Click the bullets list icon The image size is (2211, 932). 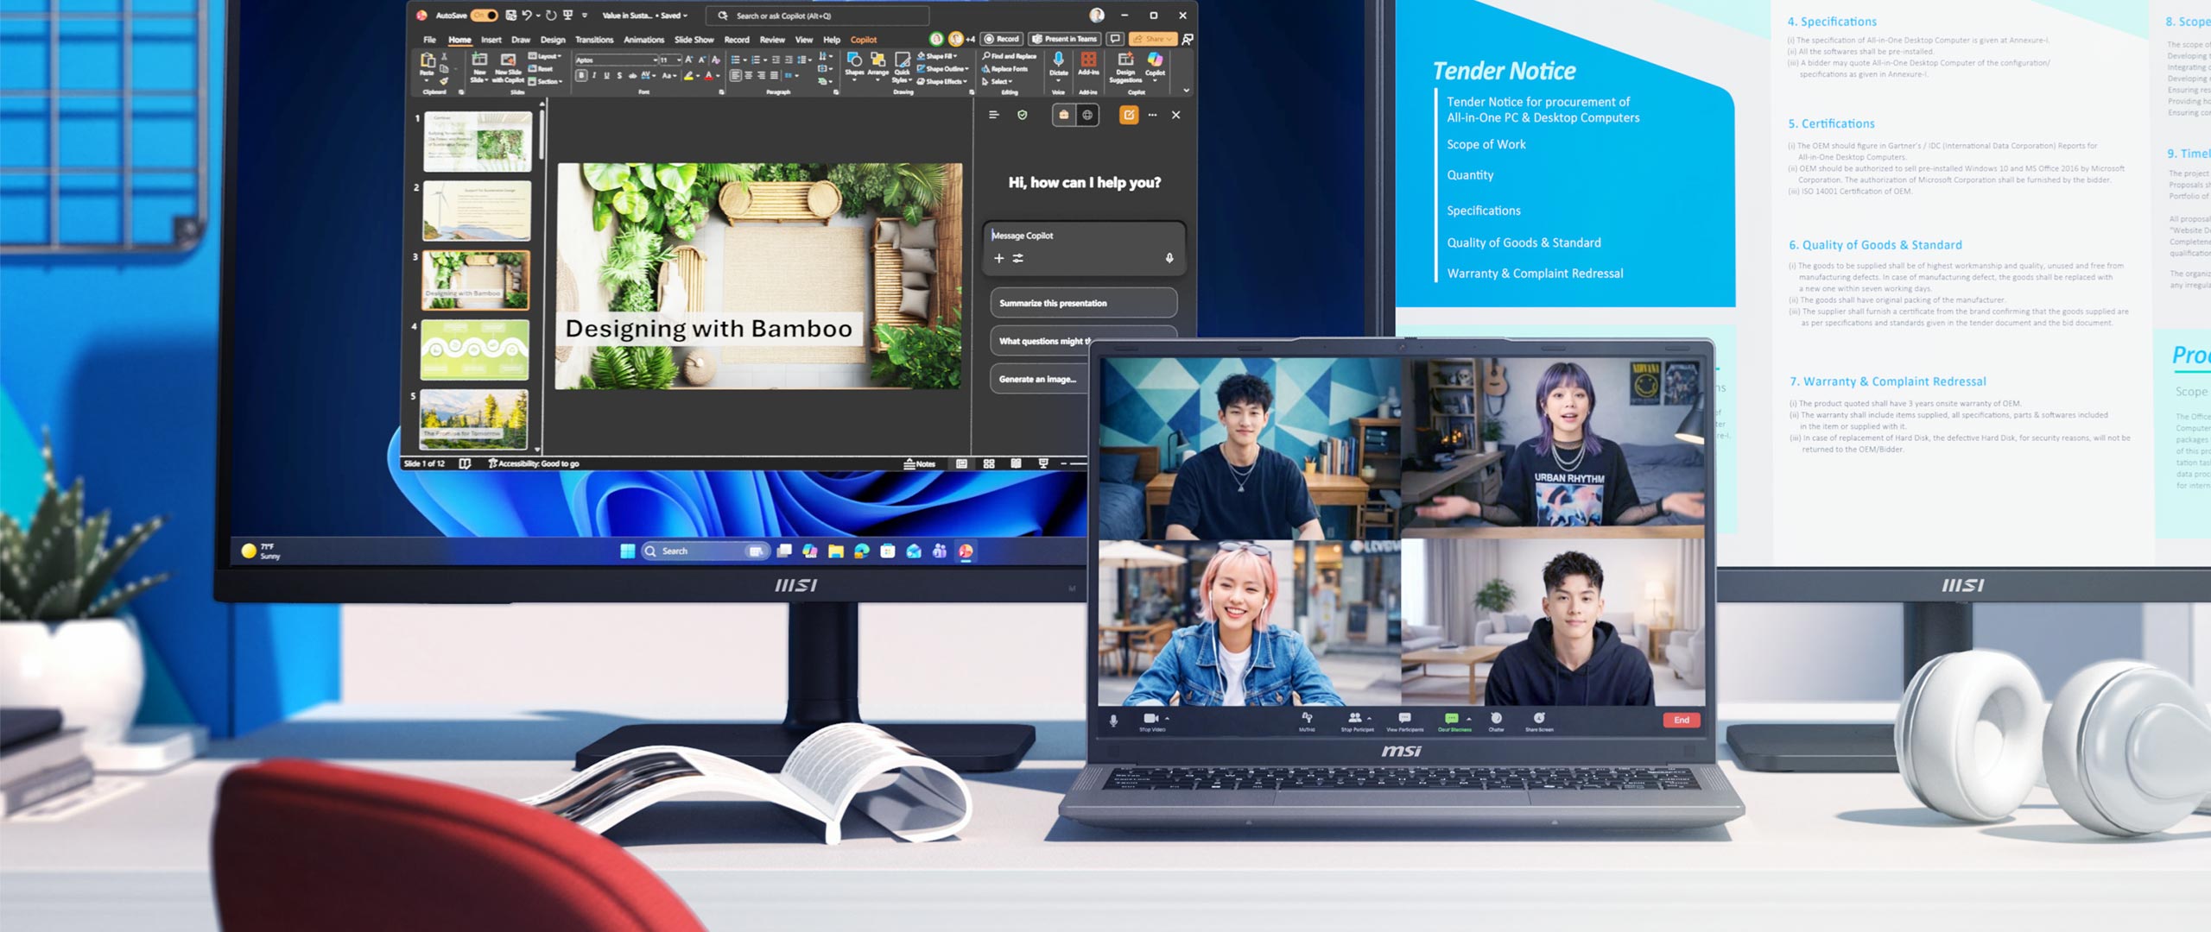coord(736,60)
